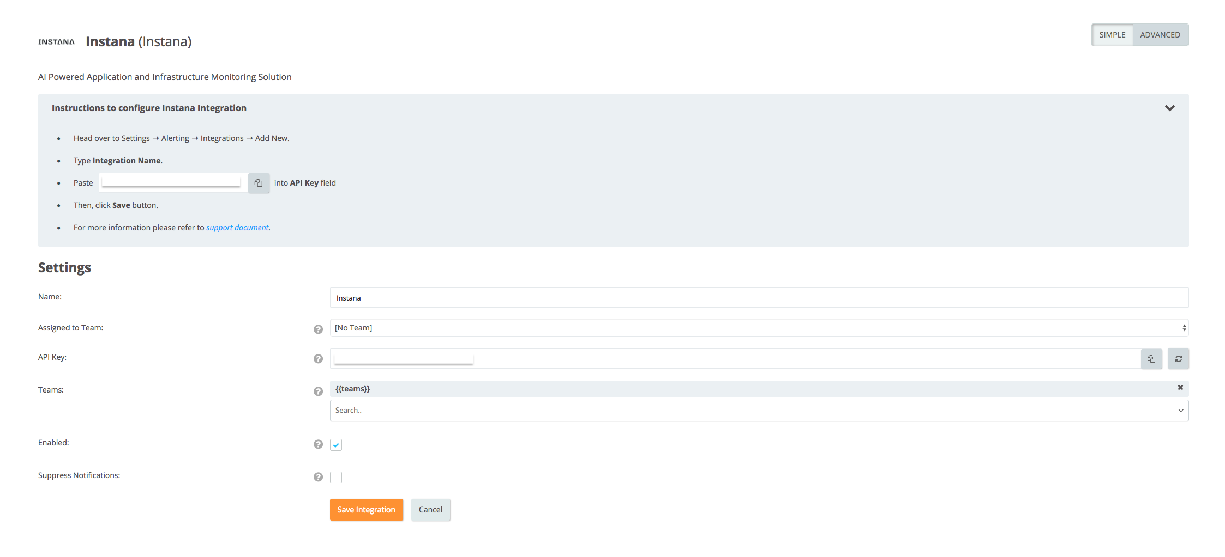1225x557 pixels.
Task: Collapse the instructions panel chevron
Action: pyautogui.click(x=1169, y=108)
